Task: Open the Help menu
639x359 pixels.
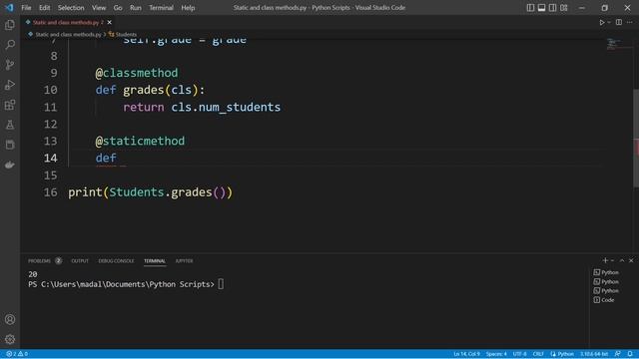Action: click(x=188, y=8)
